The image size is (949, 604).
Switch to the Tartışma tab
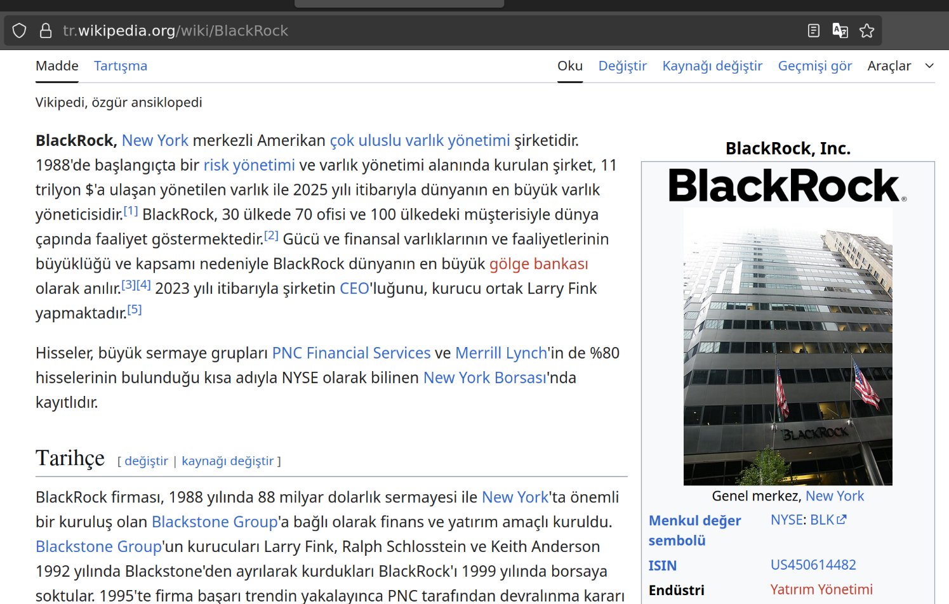[121, 66]
